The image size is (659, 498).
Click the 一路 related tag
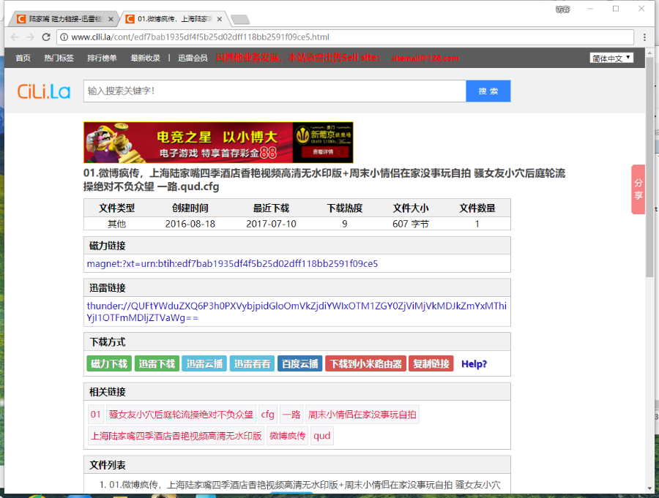pyautogui.click(x=291, y=415)
